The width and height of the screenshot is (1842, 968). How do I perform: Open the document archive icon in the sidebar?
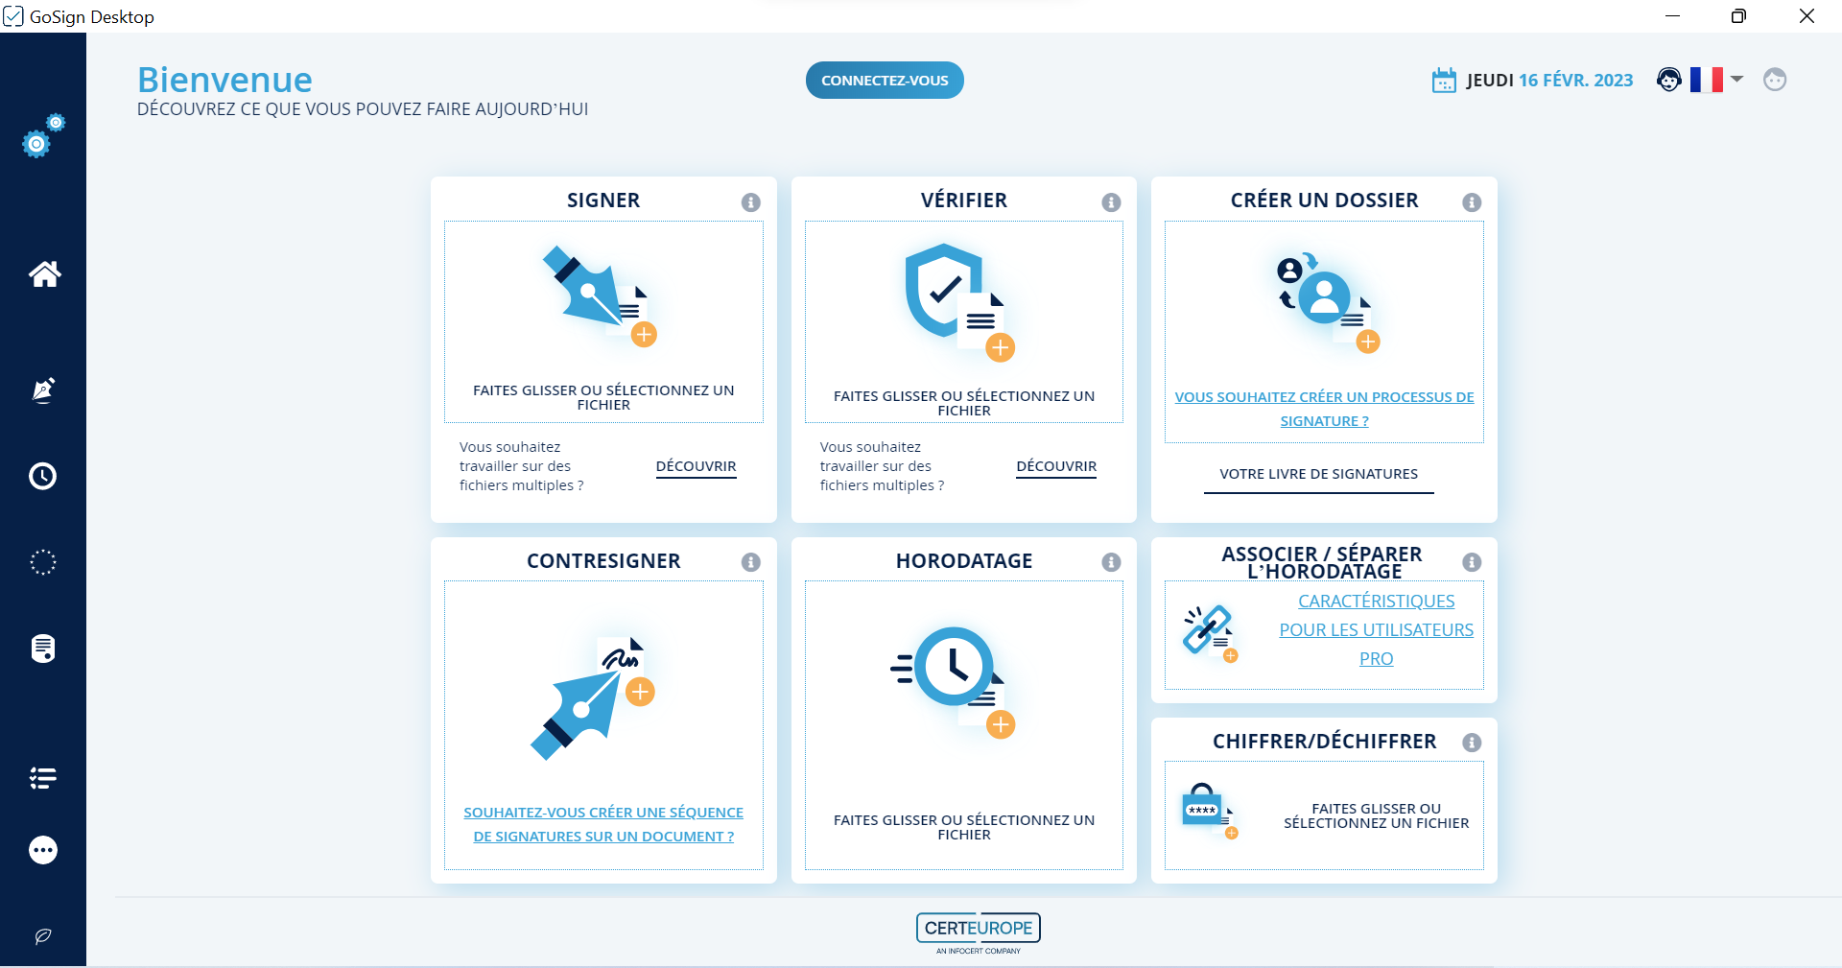click(43, 649)
